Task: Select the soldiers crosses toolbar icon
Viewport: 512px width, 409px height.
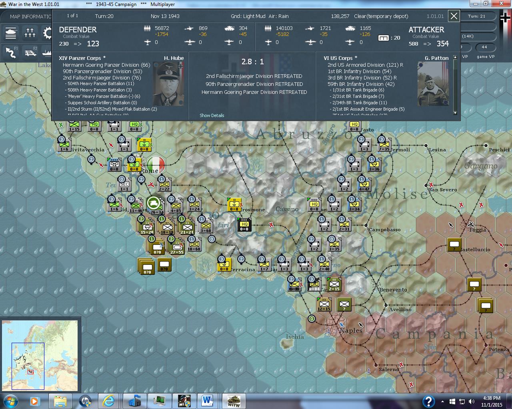Action: [x=30, y=33]
